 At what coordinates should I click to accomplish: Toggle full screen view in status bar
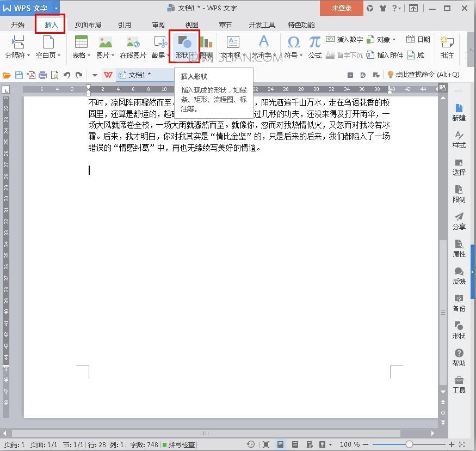click(x=265, y=444)
